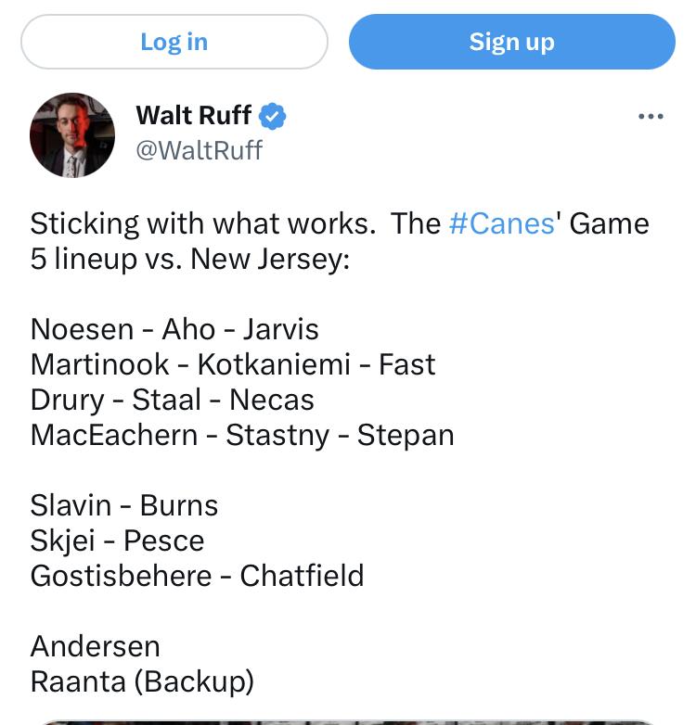This screenshot has height=725, width=696.
Task: Click the 'Sticking with what works' text
Action: [x=202, y=223]
